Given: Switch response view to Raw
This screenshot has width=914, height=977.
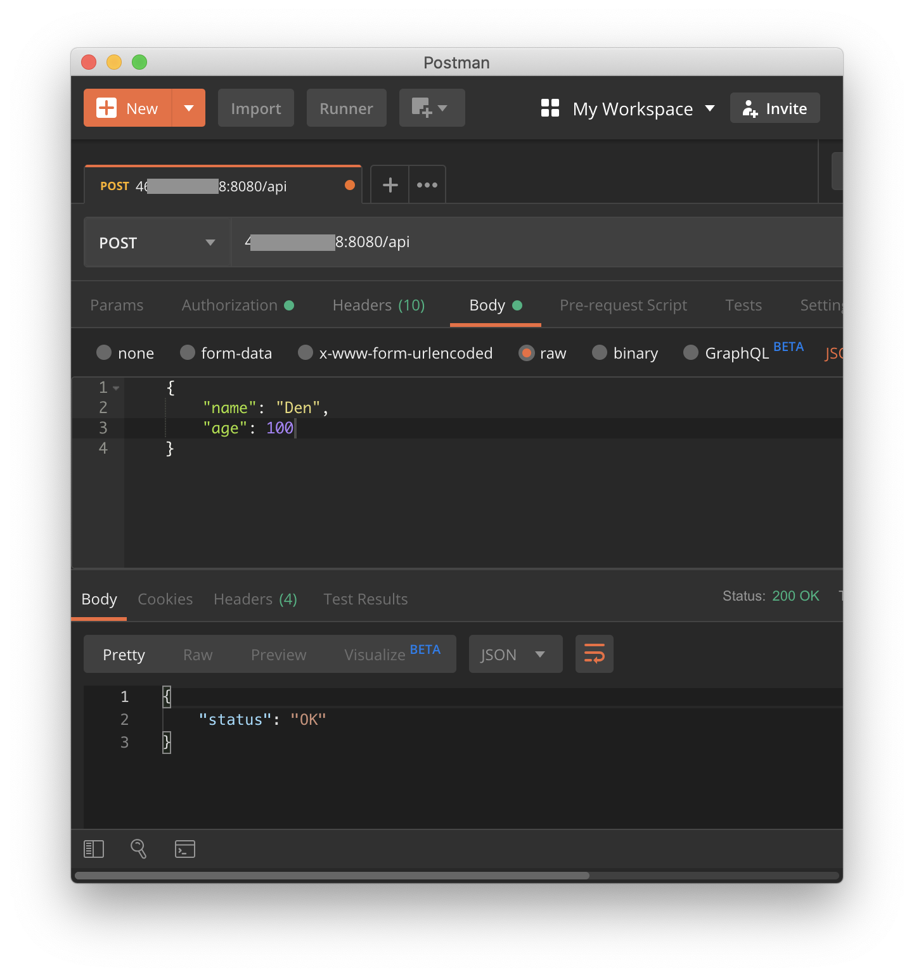Looking at the screenshot, I should point(198,655).
